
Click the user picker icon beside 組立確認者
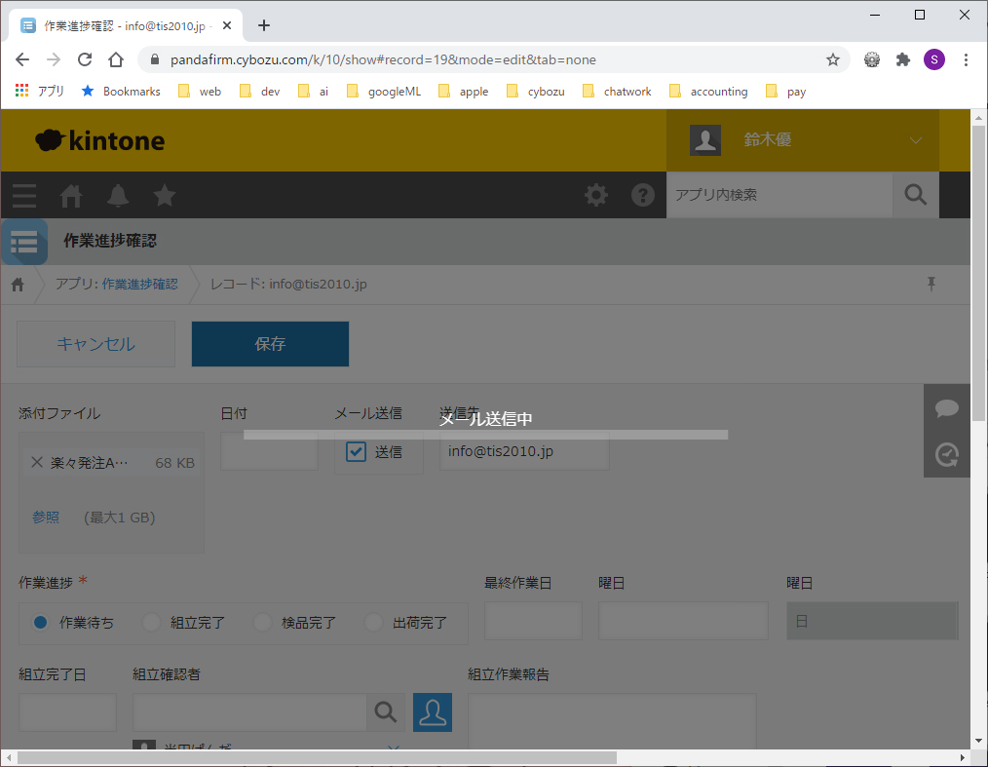tap(432, 712)
